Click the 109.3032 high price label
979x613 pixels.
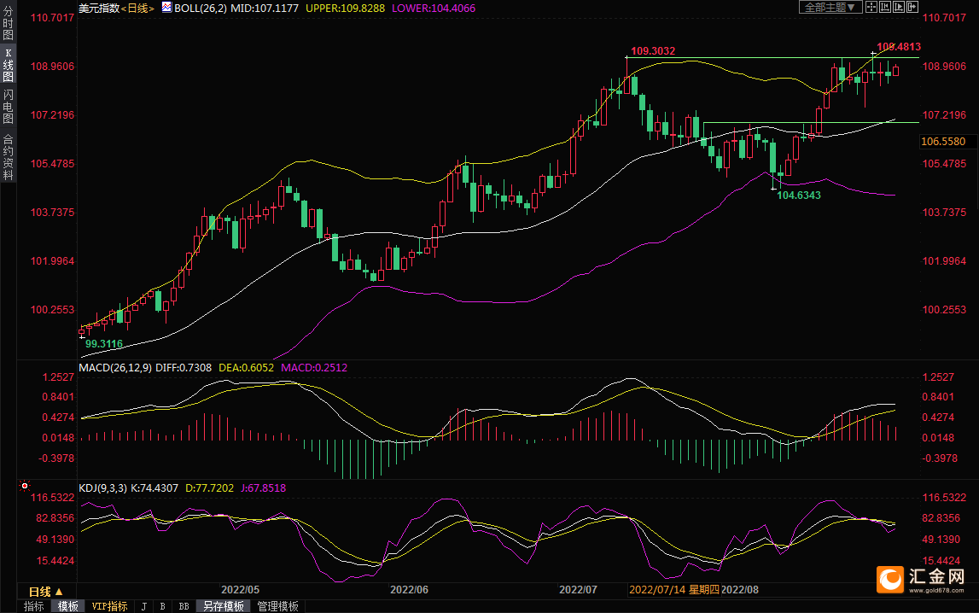coord(653,51)
